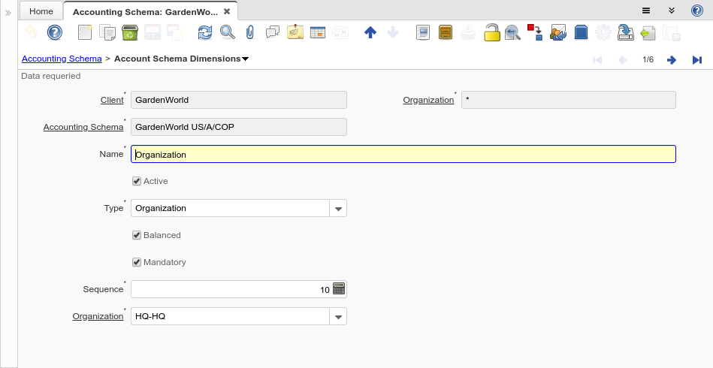This screenshot has width=713, height=368.
Task: Follow the Accounting Schema breadcrumb link
Action: pyautogui.click(x=62, y=59)
